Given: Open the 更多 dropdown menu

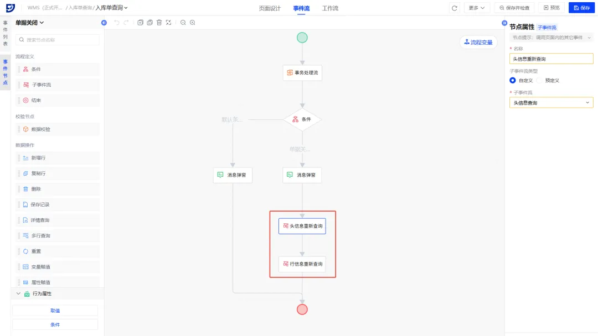Looking at the screenshot, I should [476, 8].
